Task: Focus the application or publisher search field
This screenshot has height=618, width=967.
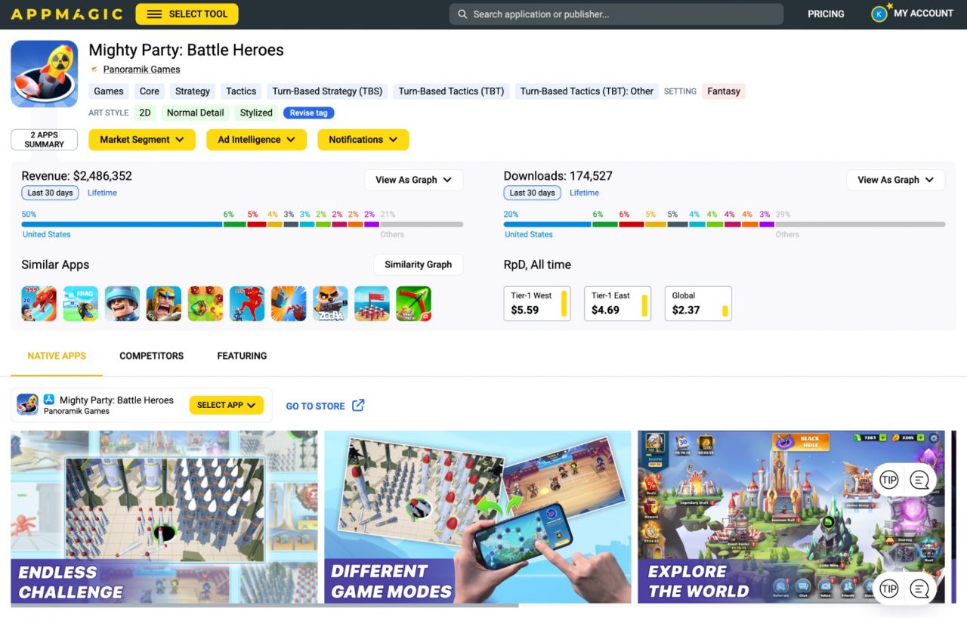Action: tap(616, 14)
